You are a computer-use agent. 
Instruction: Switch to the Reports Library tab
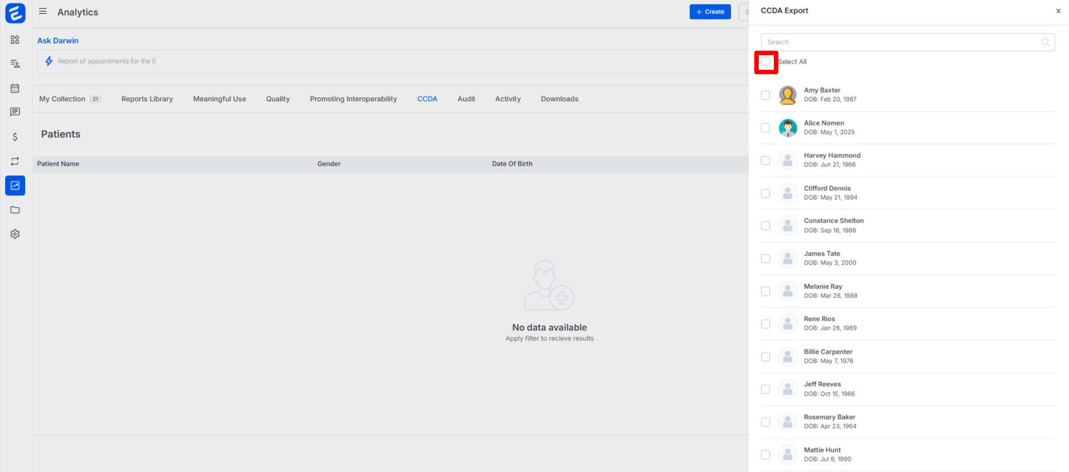[x=147, y=99]
